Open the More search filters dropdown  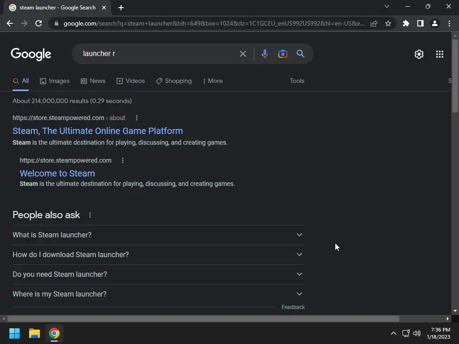point(212,81)
